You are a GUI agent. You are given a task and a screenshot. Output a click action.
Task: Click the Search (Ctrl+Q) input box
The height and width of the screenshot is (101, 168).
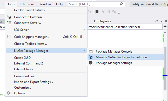[x=96, y=4]
